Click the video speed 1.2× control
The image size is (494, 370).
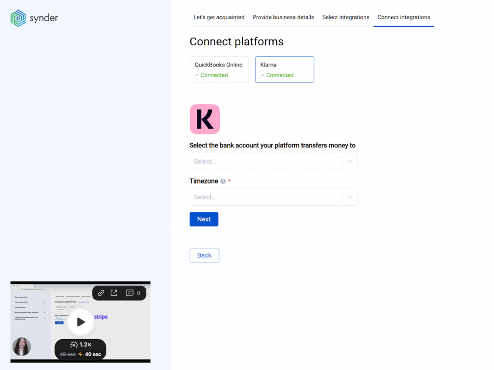81,345
